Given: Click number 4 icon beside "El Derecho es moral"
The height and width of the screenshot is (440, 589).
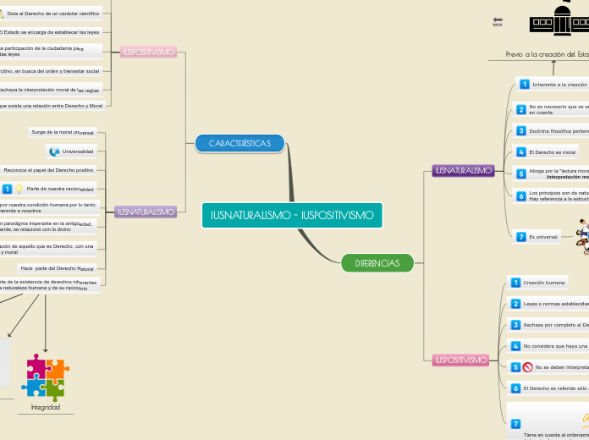Looking at the screenshot, I should pos(521,151).
